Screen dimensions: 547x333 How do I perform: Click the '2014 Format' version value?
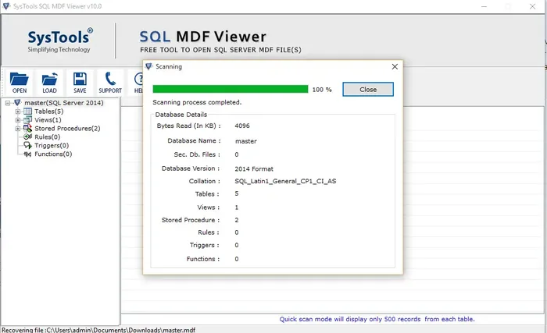pyautogui.click(x=254, y=169)
